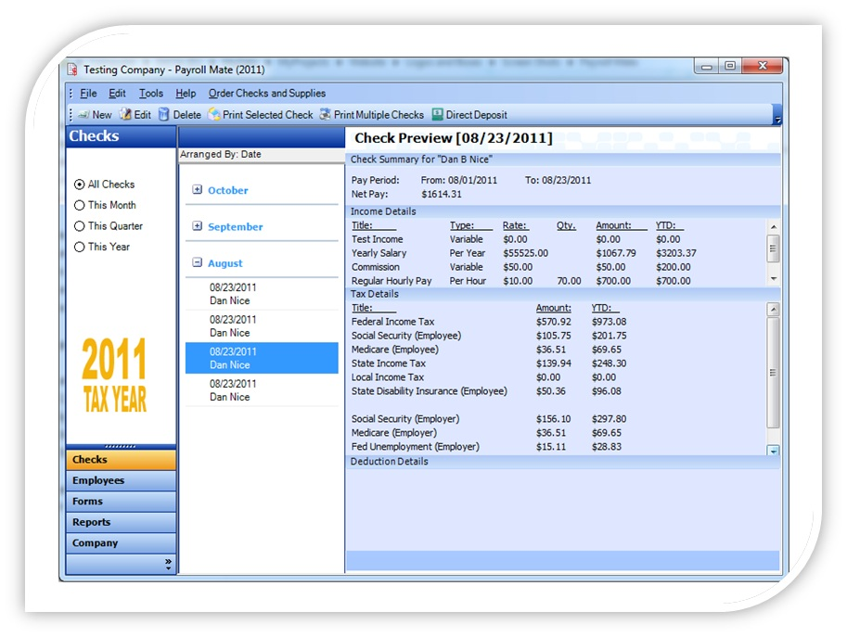
Task: Expand the September checks group
Action: point(198,226)
